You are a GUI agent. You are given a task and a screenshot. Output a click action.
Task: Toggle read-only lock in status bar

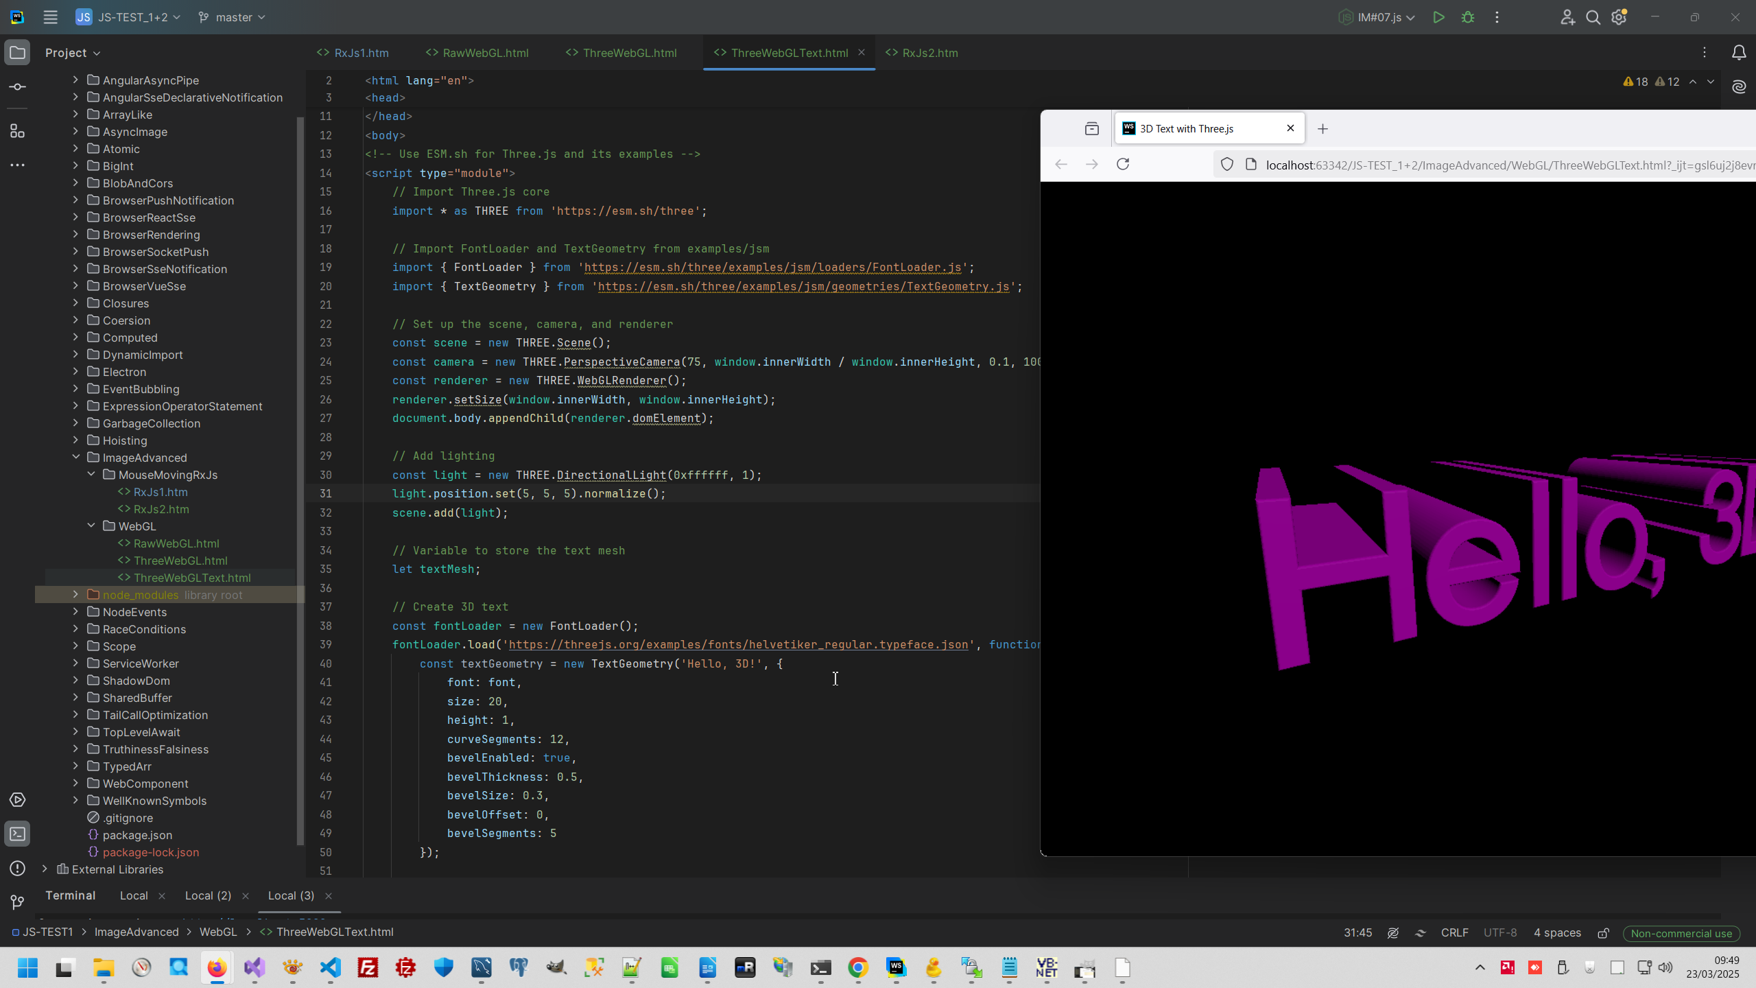click(1603, 933)
